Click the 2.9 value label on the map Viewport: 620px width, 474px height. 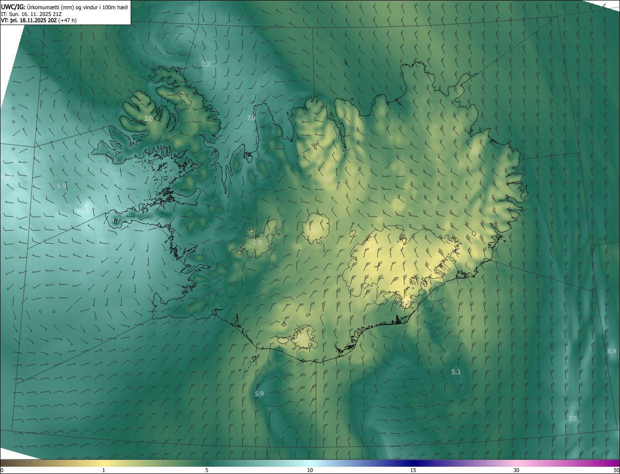click(258, 242)
